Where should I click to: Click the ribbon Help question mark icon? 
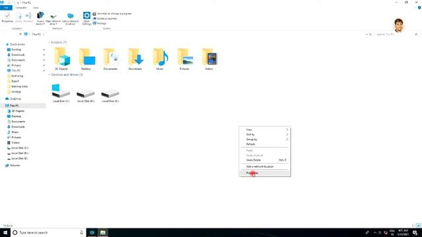coord(419,8)
